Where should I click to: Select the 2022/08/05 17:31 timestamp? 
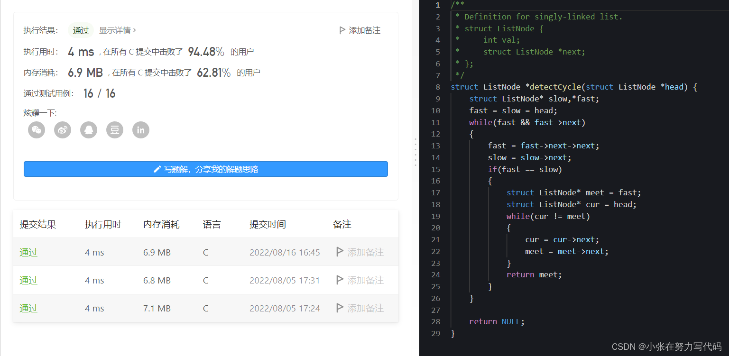coord(285,280)
